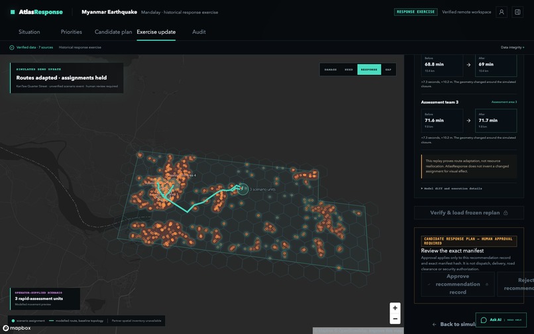Click the Mapbox logo

[x=17, y=328]
